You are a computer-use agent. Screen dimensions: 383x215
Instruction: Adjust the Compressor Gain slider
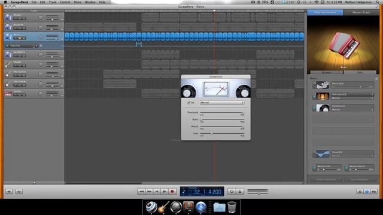(x=222, y=134)
